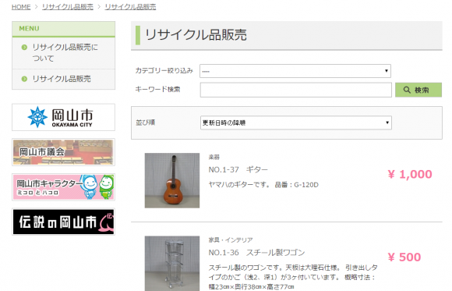The width and height of the screenshot is (452, 291).
Task: Open the 岡山市 OKAYAMA CITY banner
Action: (63, 117)
